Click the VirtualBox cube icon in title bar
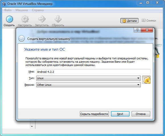 tap(4, 4)
